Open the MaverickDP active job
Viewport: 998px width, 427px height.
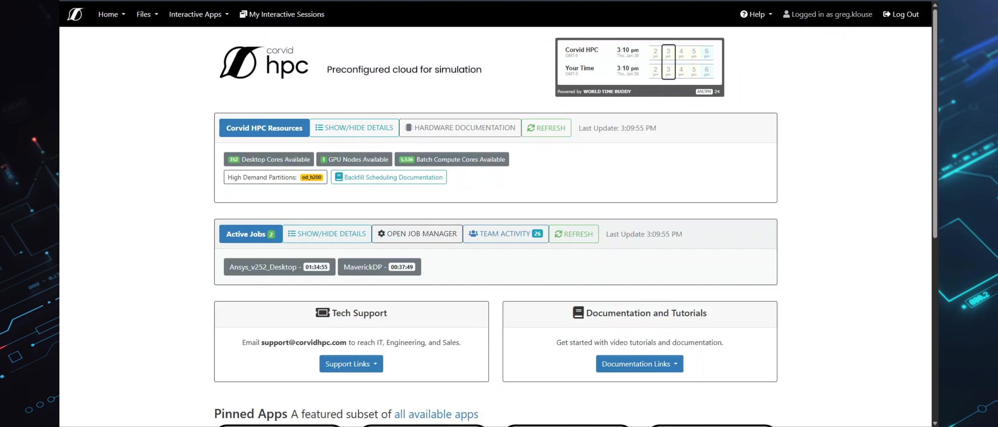[x=379, y=267]
